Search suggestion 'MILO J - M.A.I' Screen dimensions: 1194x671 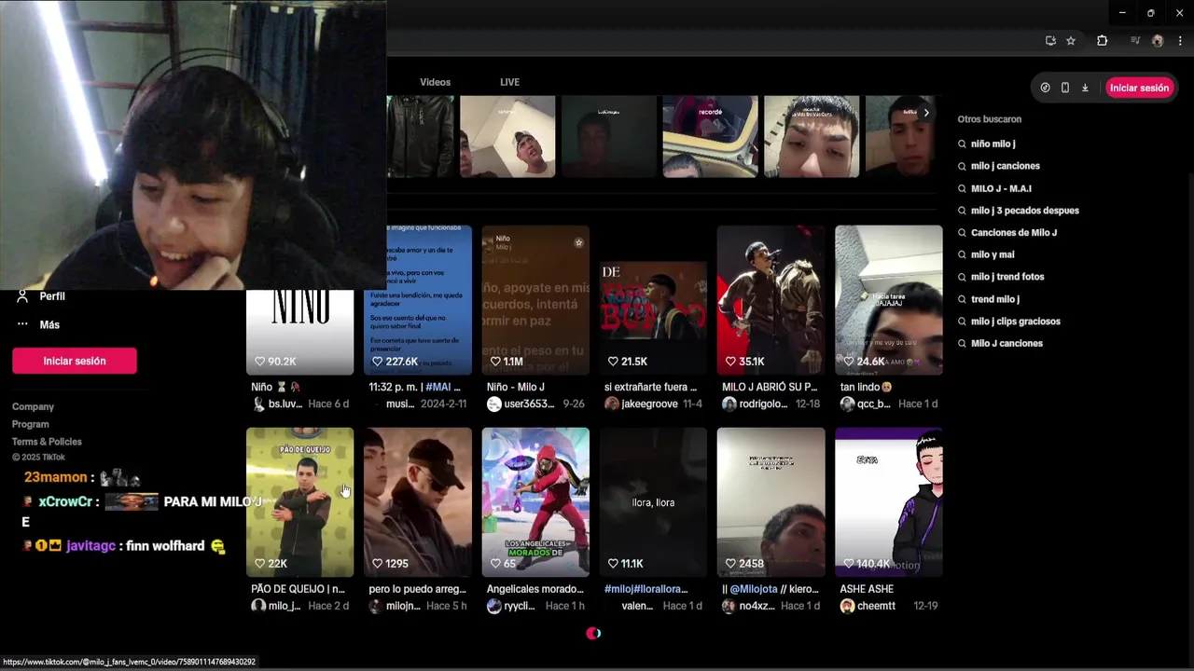coord(1001,188)
